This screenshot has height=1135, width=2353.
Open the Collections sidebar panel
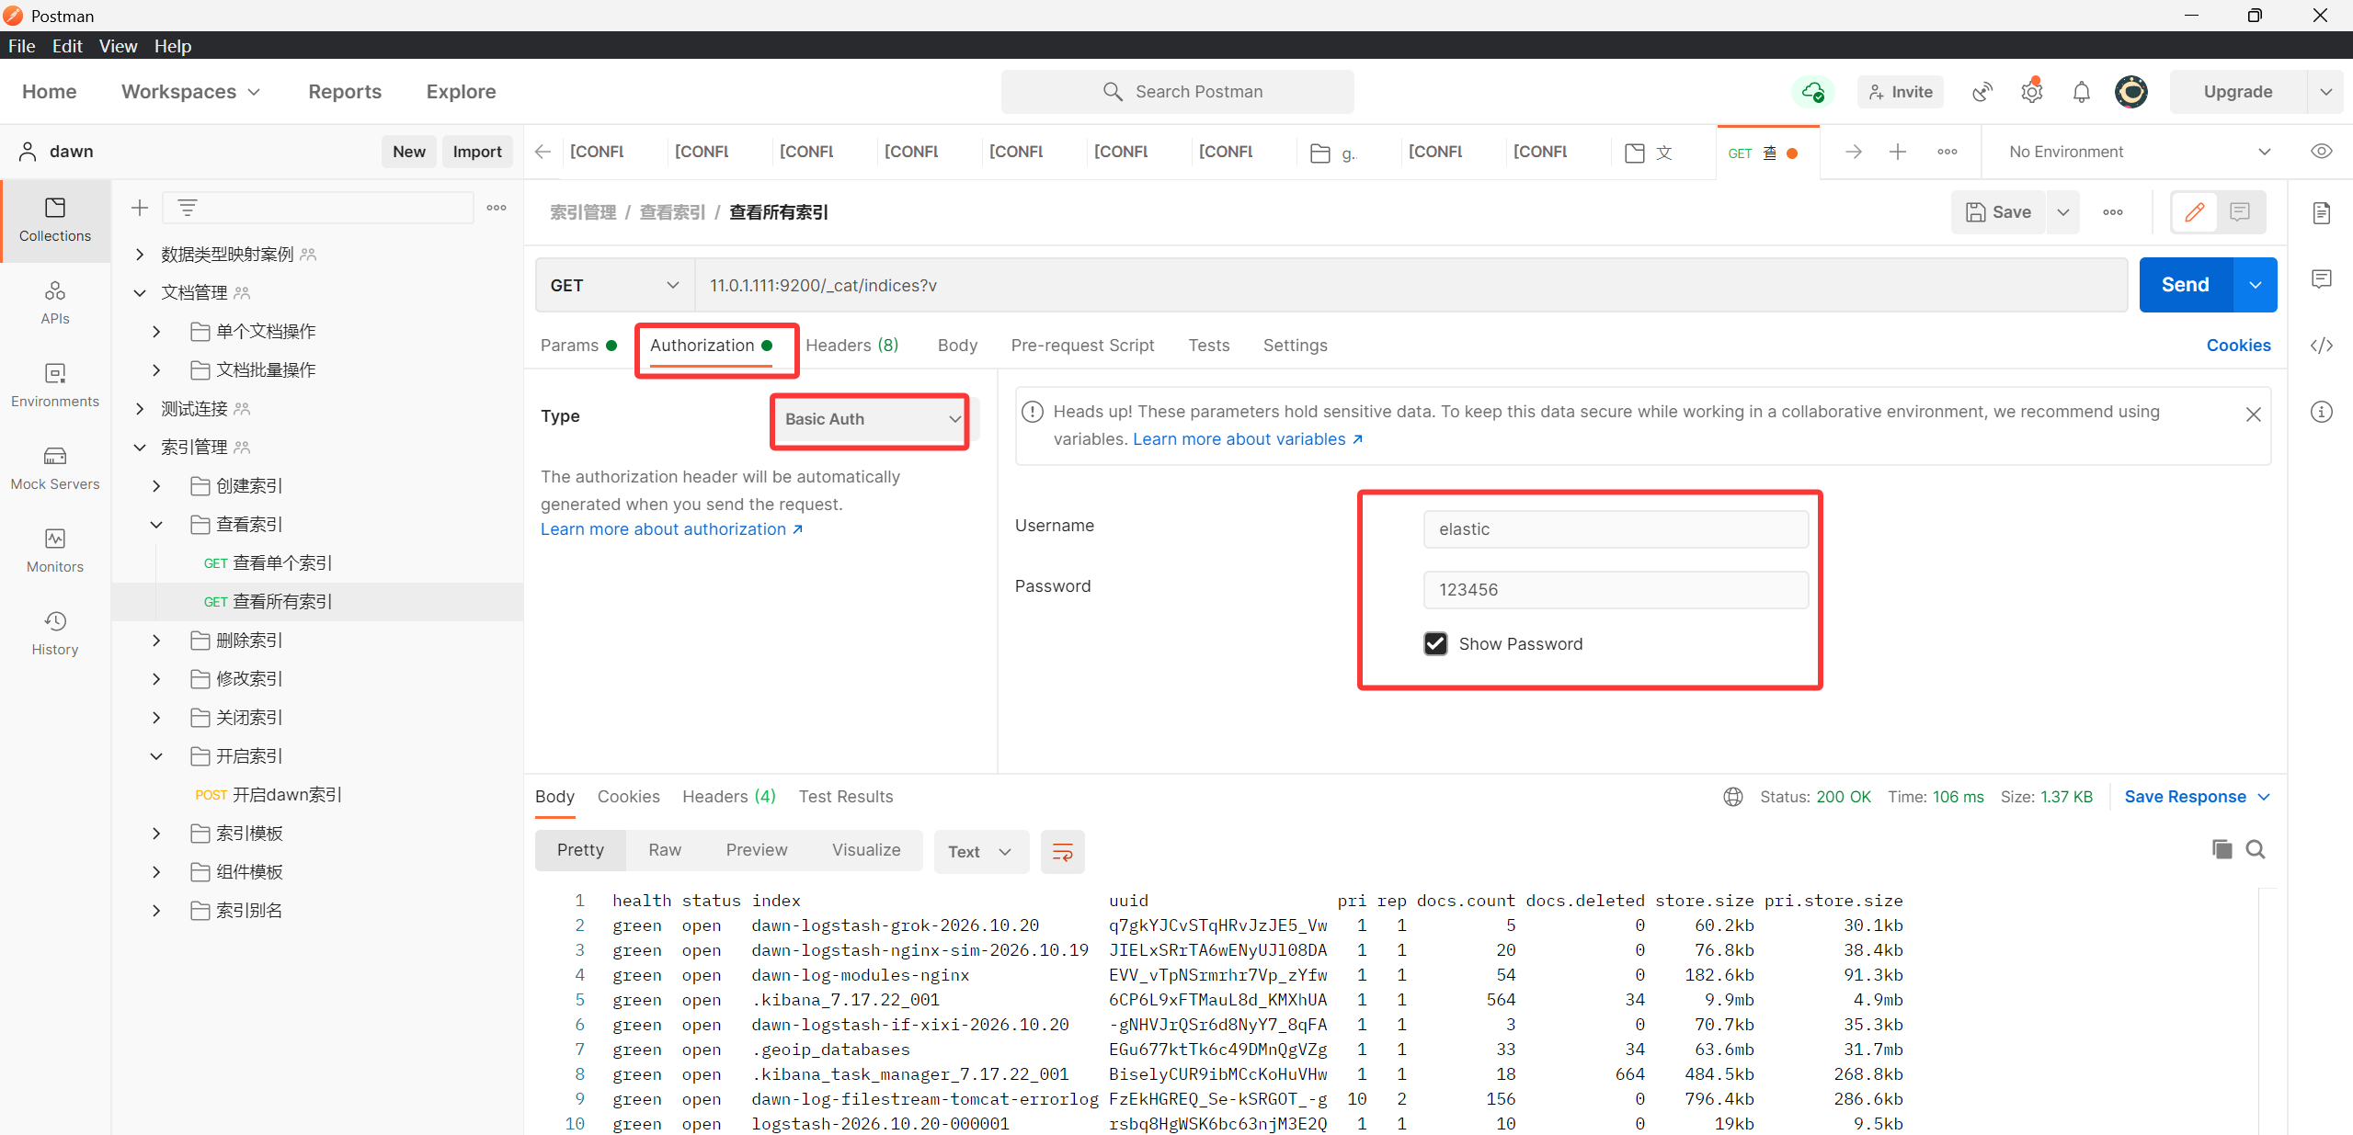click(55, 221)
